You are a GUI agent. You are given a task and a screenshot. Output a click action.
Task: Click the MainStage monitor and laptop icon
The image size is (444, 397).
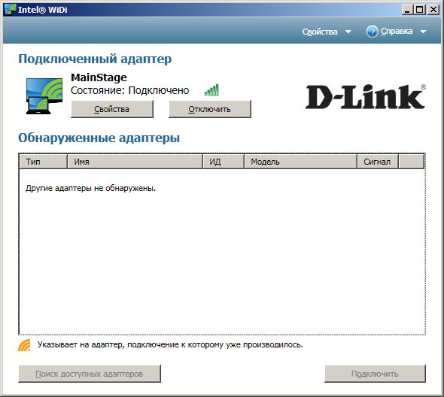[44, 96]
